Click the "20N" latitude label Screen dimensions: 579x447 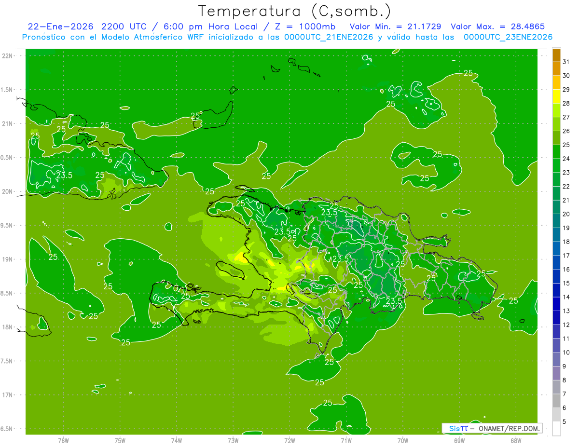[7, 191]
